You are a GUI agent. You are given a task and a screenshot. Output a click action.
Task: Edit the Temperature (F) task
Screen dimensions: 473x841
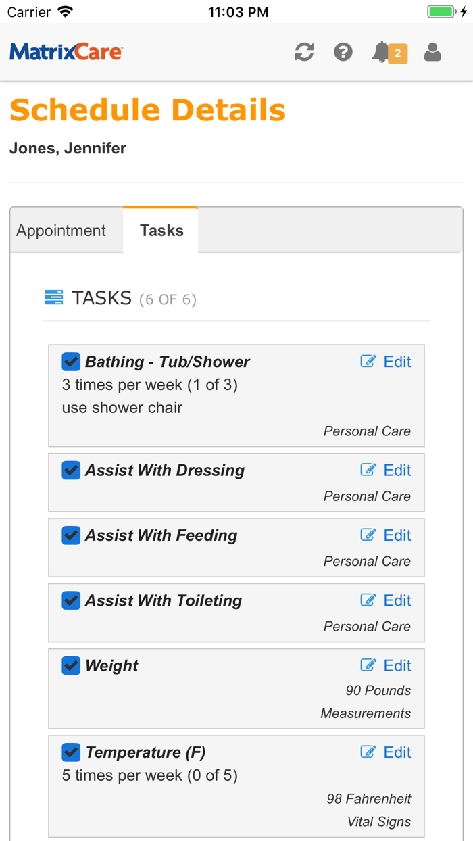pyautogui.click(x=387, y=752)
